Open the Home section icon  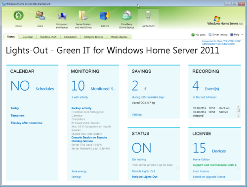[18, 15]
